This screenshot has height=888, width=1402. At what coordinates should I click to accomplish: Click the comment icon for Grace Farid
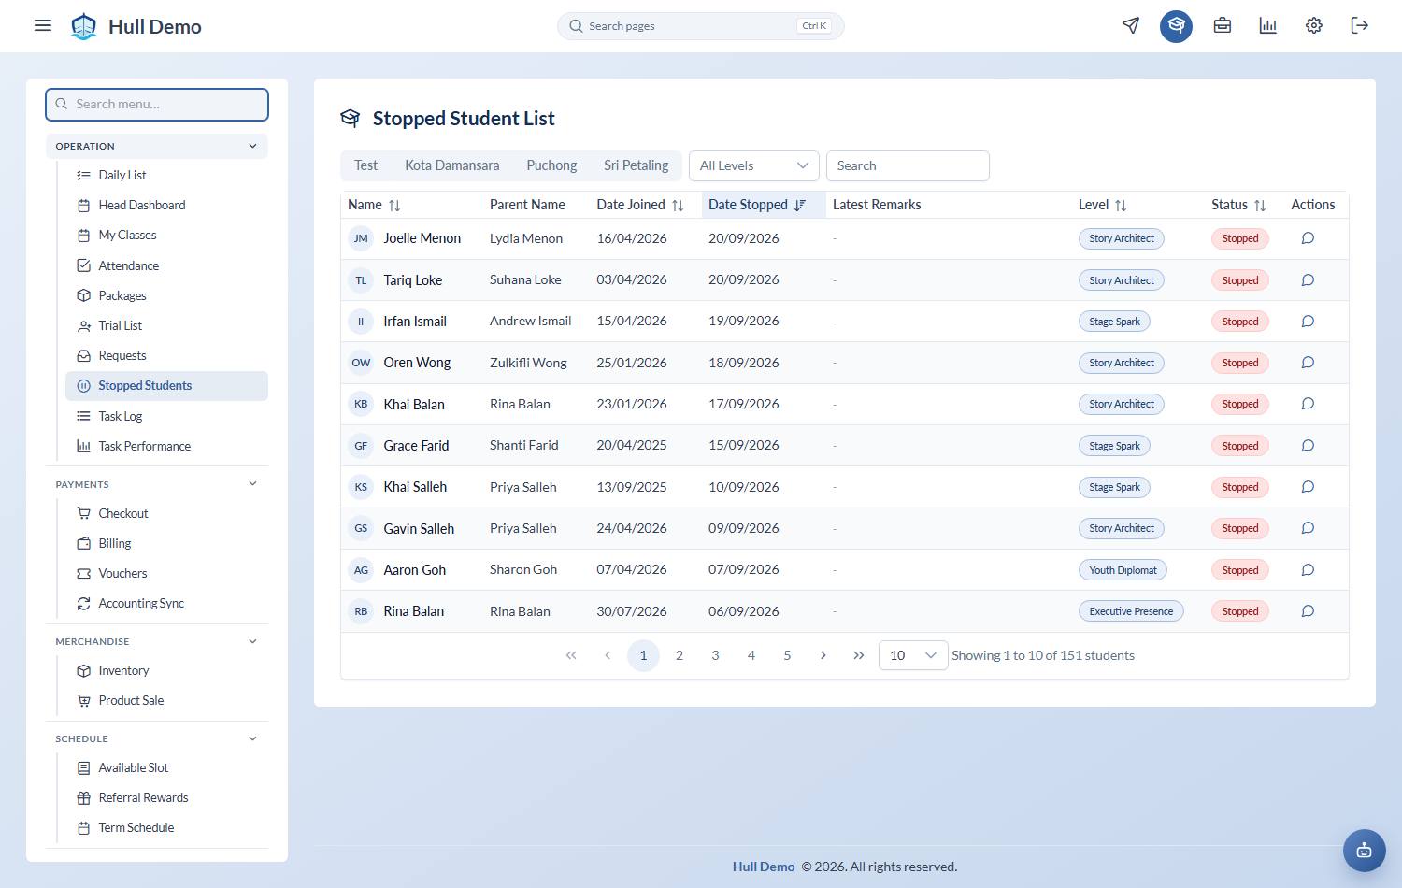1308,445
